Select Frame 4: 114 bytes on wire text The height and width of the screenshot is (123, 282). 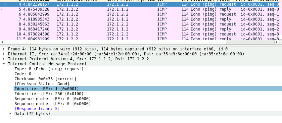tap(118, 49)
